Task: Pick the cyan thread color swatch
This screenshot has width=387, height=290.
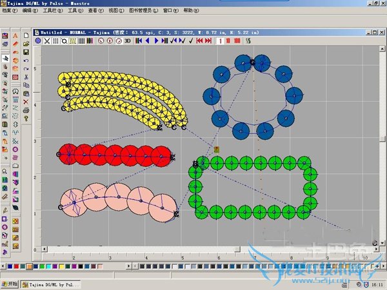Action: coord(48,266)
